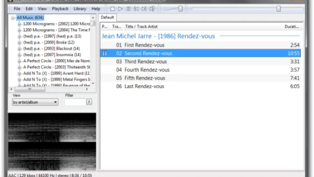Open the View menu
The height and width of the screenshot is (177, 314).
(42, 9)
